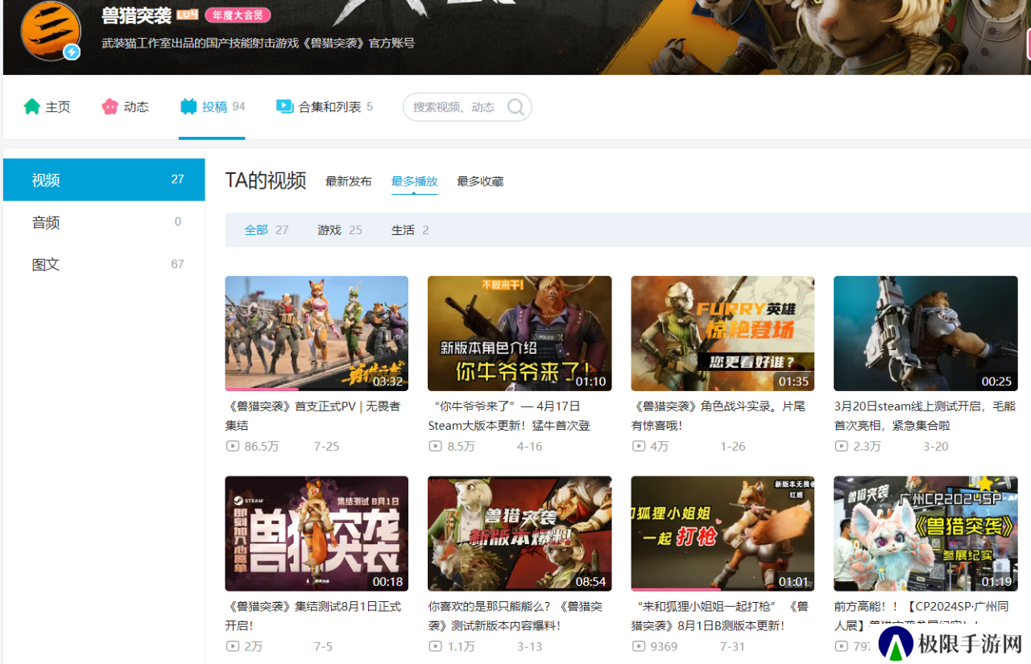1031x664 pixels.
Task: Click the search field 搜索视频、动态
Action: click(x=467, y=107)
